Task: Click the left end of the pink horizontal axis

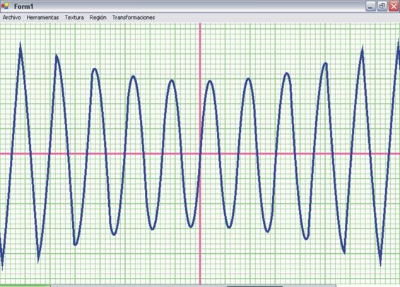Action: click(x=1, y=154)
